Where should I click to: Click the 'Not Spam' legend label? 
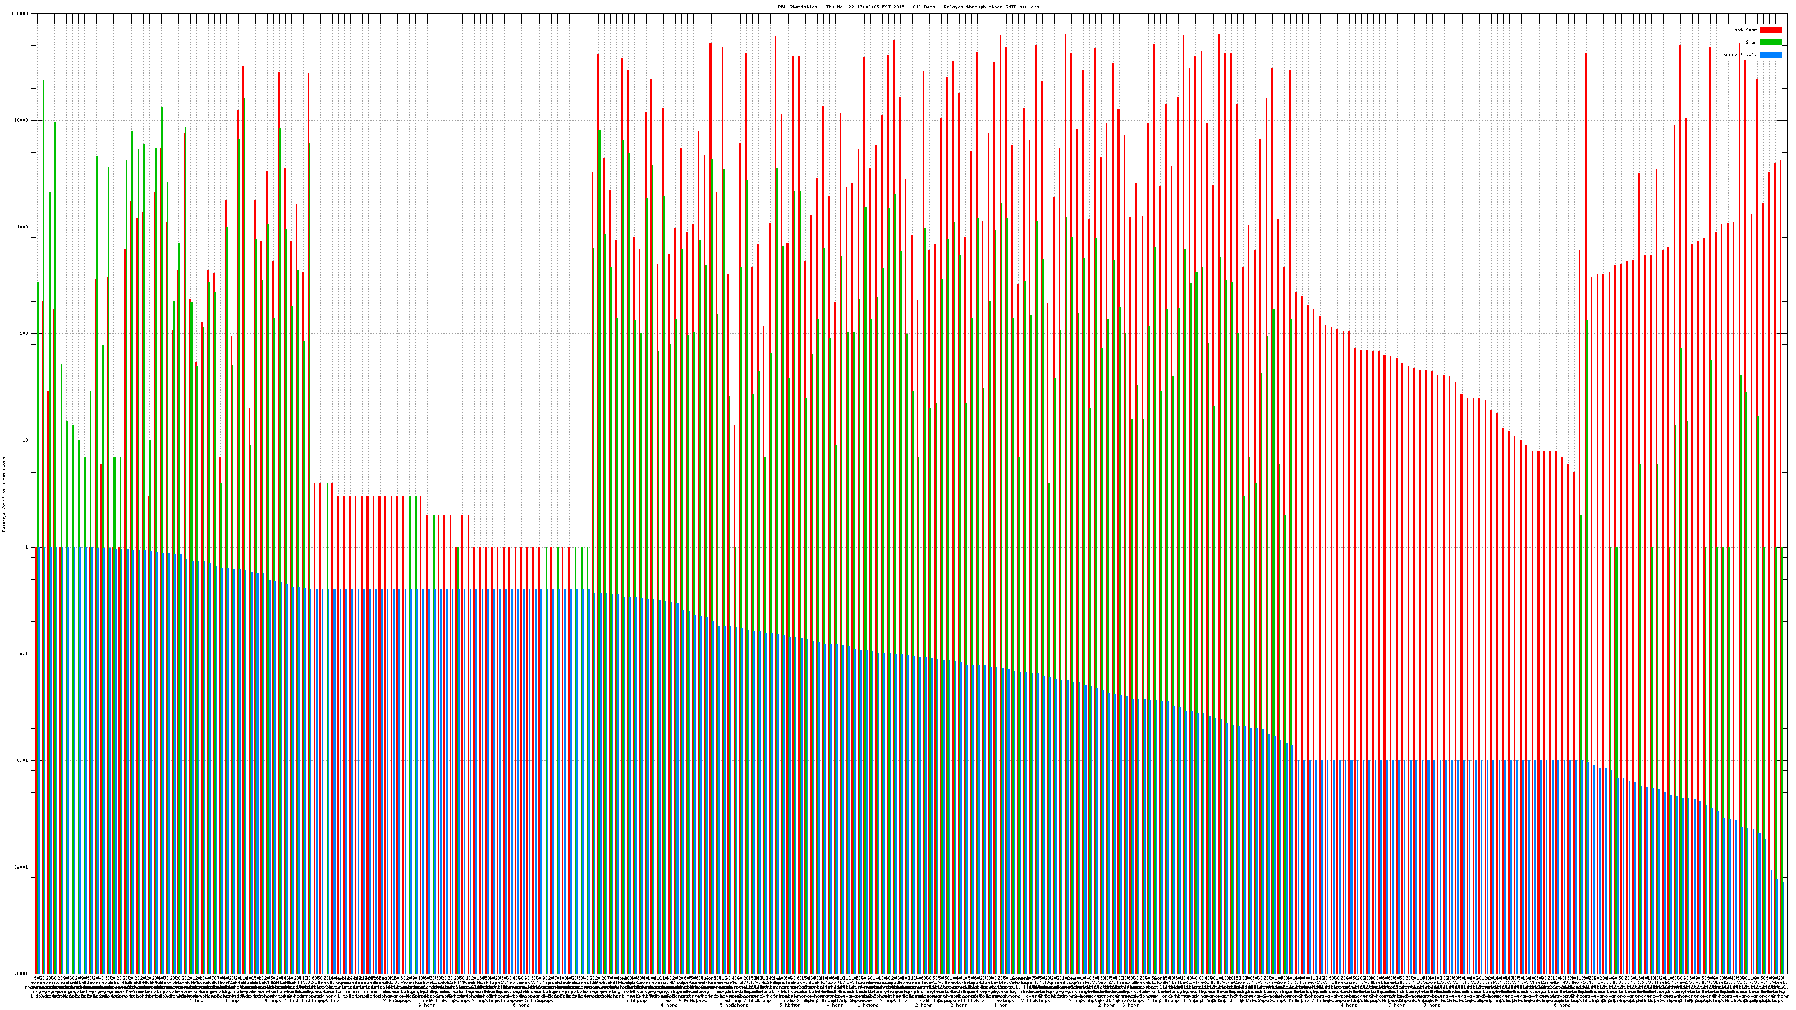click(1746, 30)
